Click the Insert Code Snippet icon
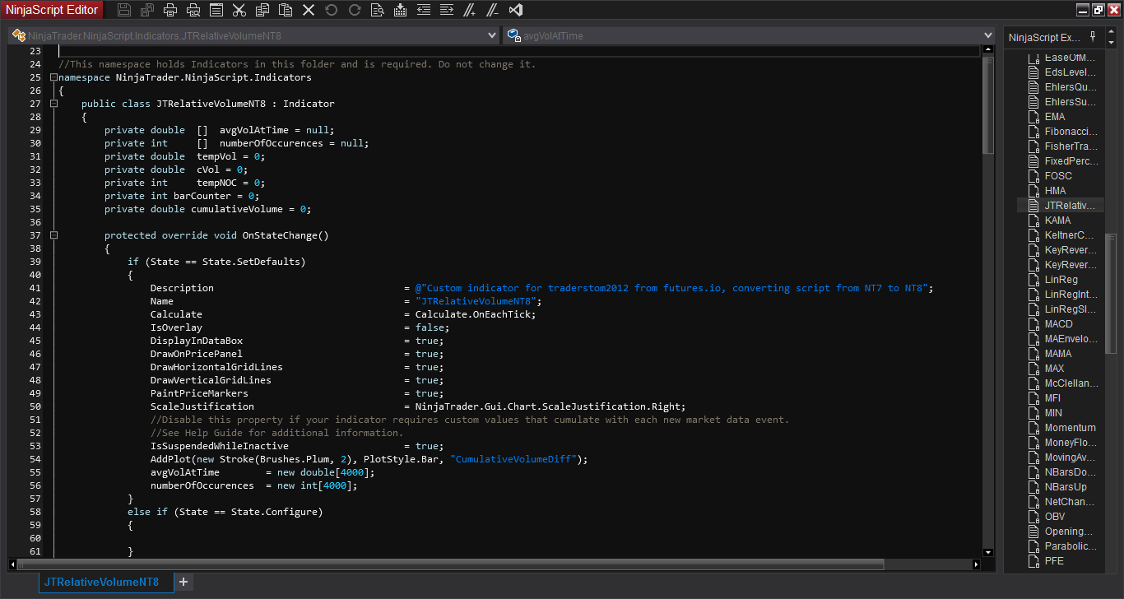1124x599 pixels. point(401,10)
